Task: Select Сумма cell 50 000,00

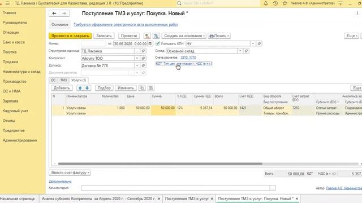Action: (163, 108)
